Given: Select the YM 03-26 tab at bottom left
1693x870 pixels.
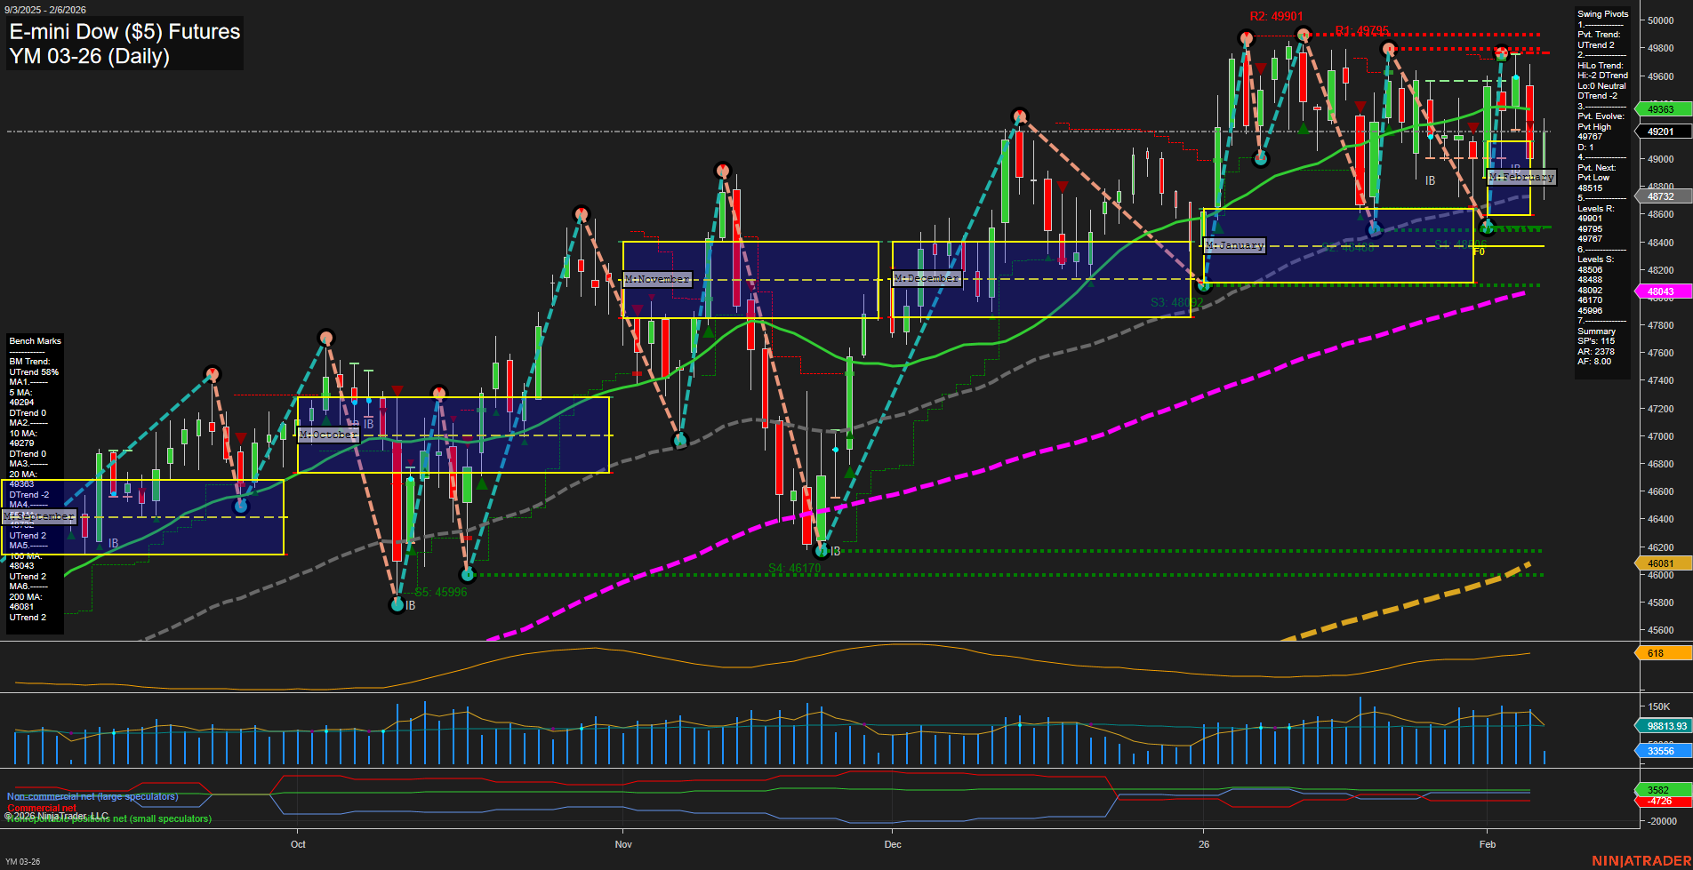Looking at the screenshot, I should (22, 860).
